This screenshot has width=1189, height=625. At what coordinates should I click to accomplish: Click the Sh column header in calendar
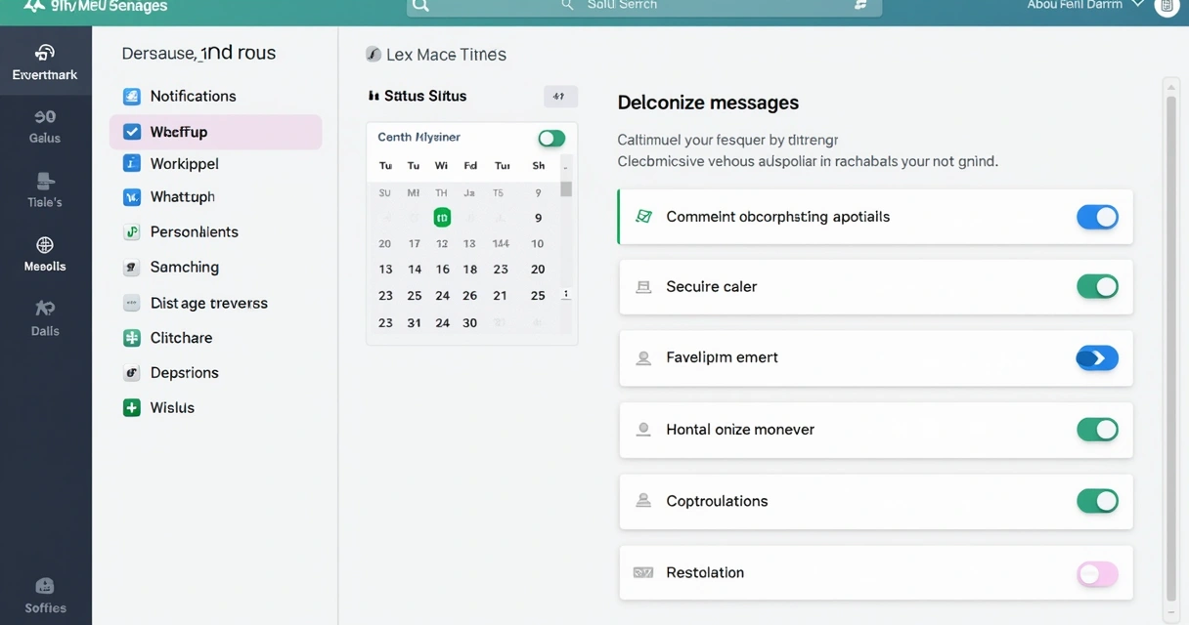point(538,166)
